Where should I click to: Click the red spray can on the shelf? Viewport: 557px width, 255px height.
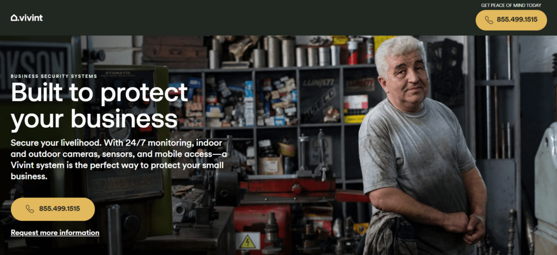point(352,52)
